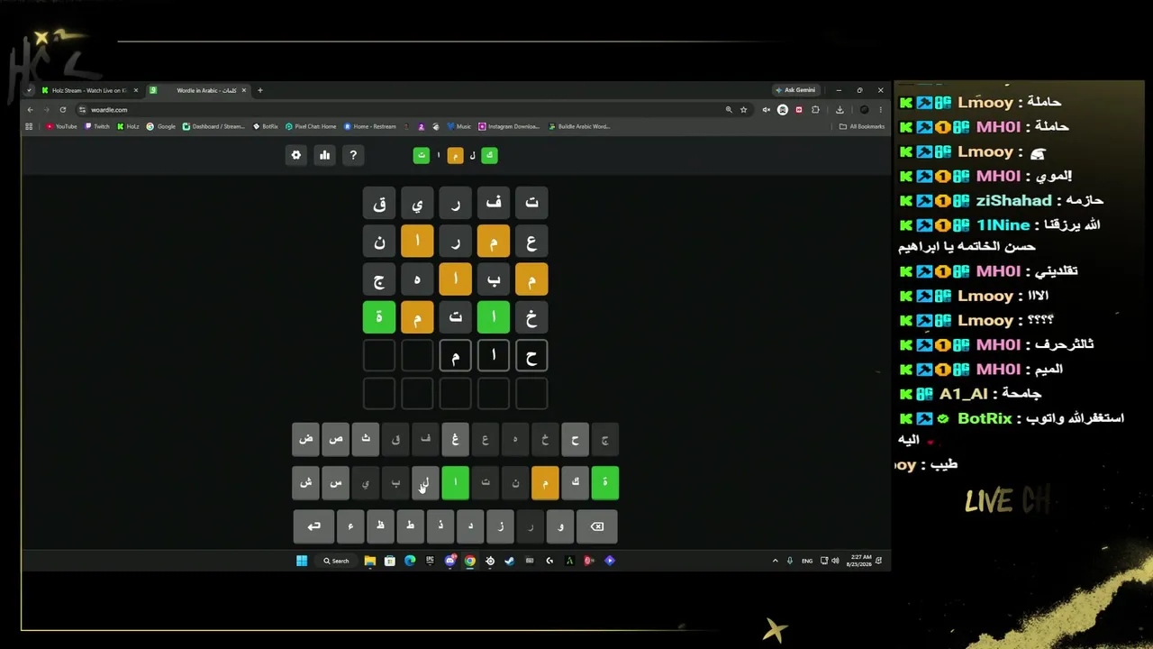Open the Twitch bookmark

(96, 126)
